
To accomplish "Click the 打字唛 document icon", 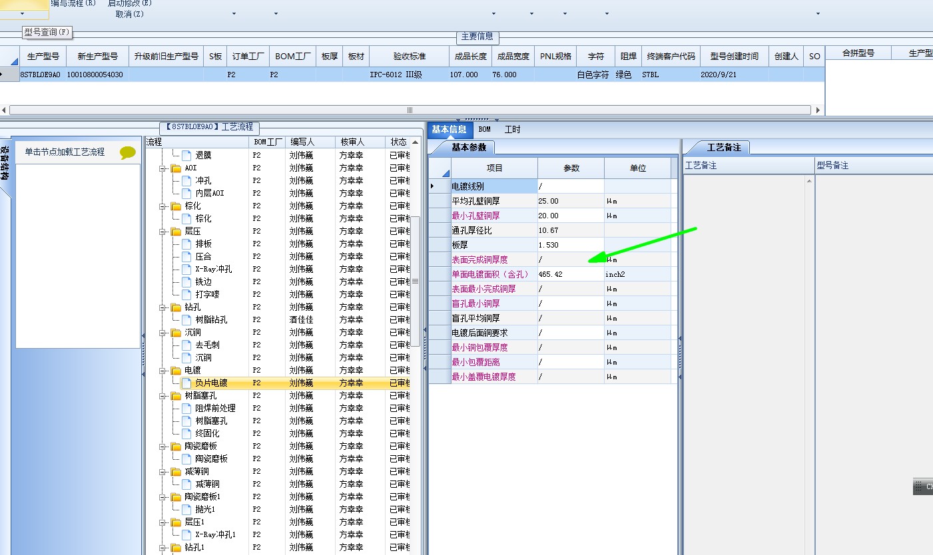I will (x=186, y=294).
